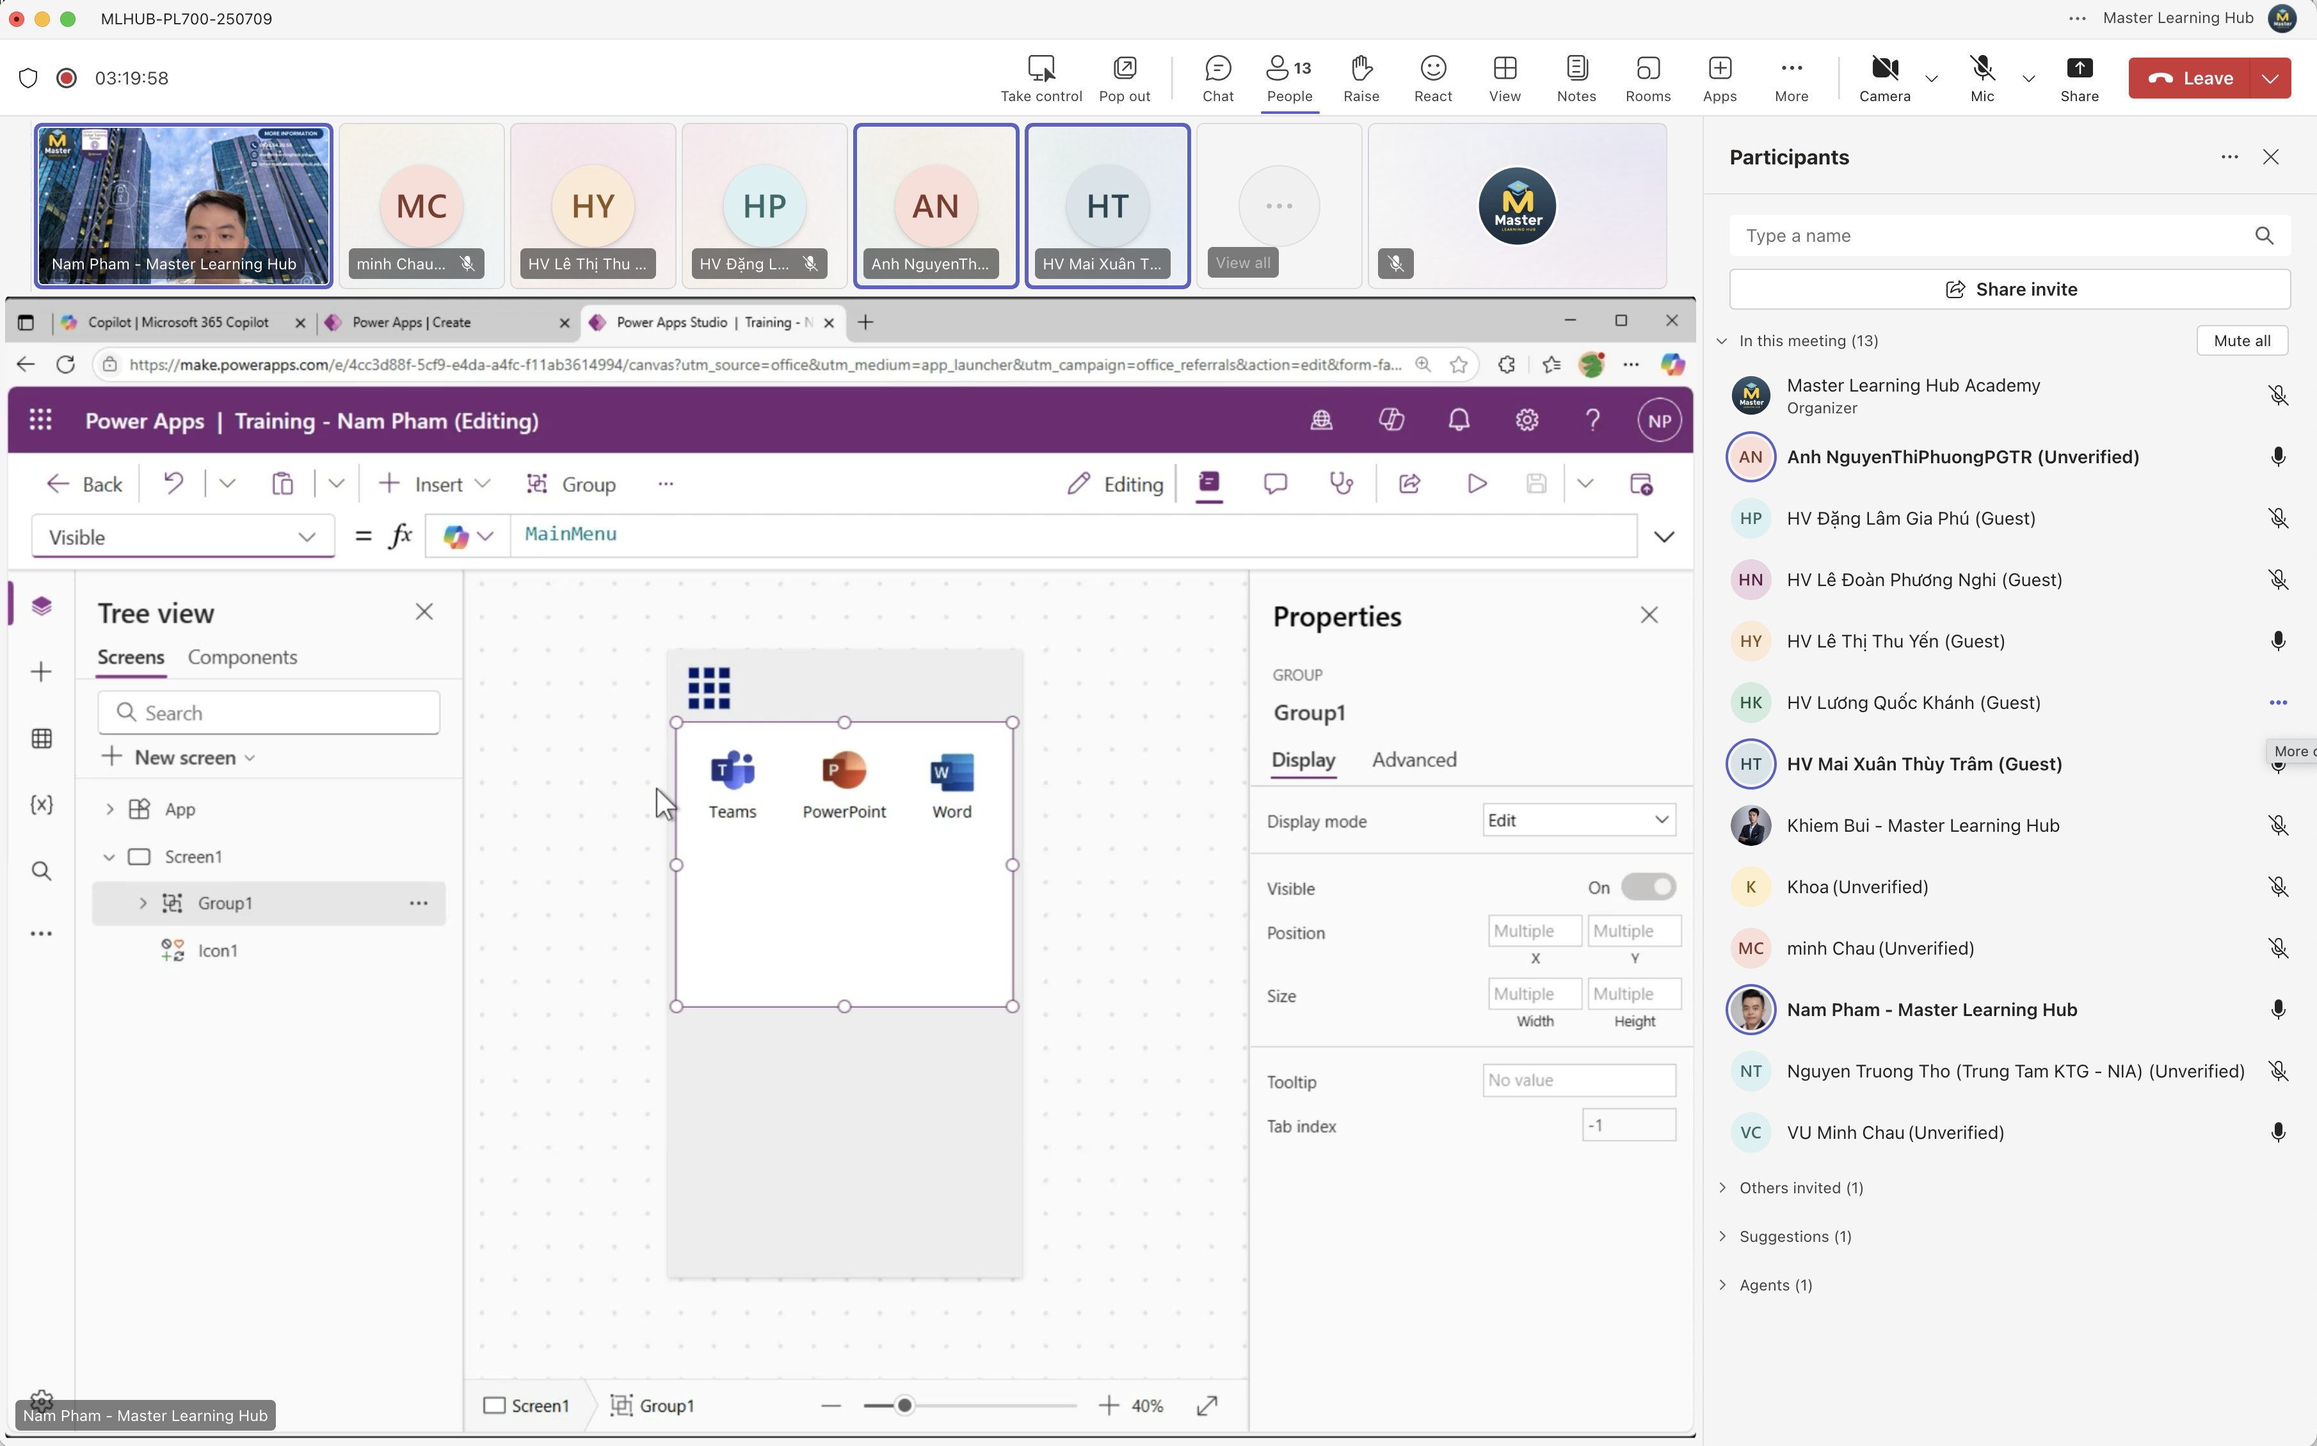
Task: Click the Share app icon in the command bar
Action: 1409,484
